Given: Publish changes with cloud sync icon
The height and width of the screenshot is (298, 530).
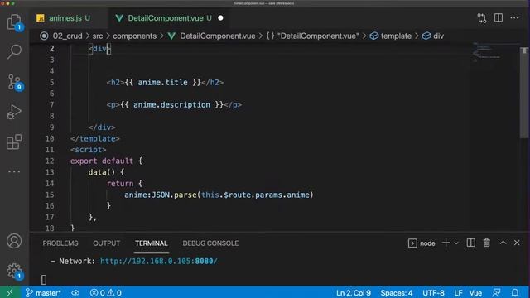Looking at the screenshot, I should tap(75, 293).
